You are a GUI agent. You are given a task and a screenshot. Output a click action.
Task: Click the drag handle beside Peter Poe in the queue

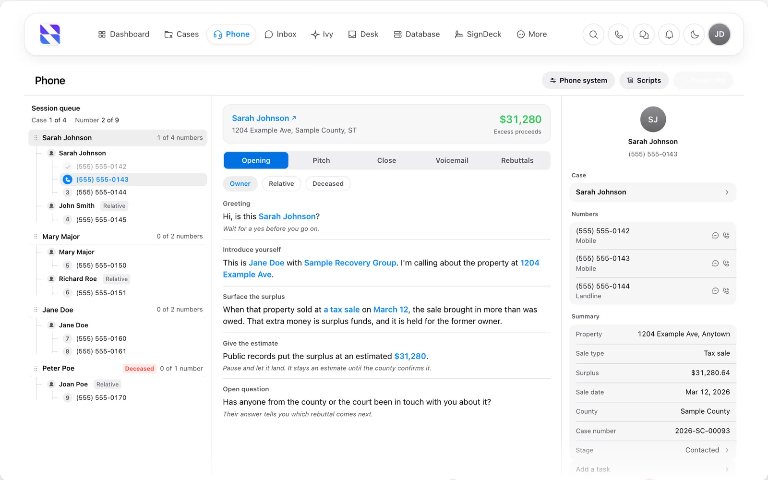click(36, 369)
